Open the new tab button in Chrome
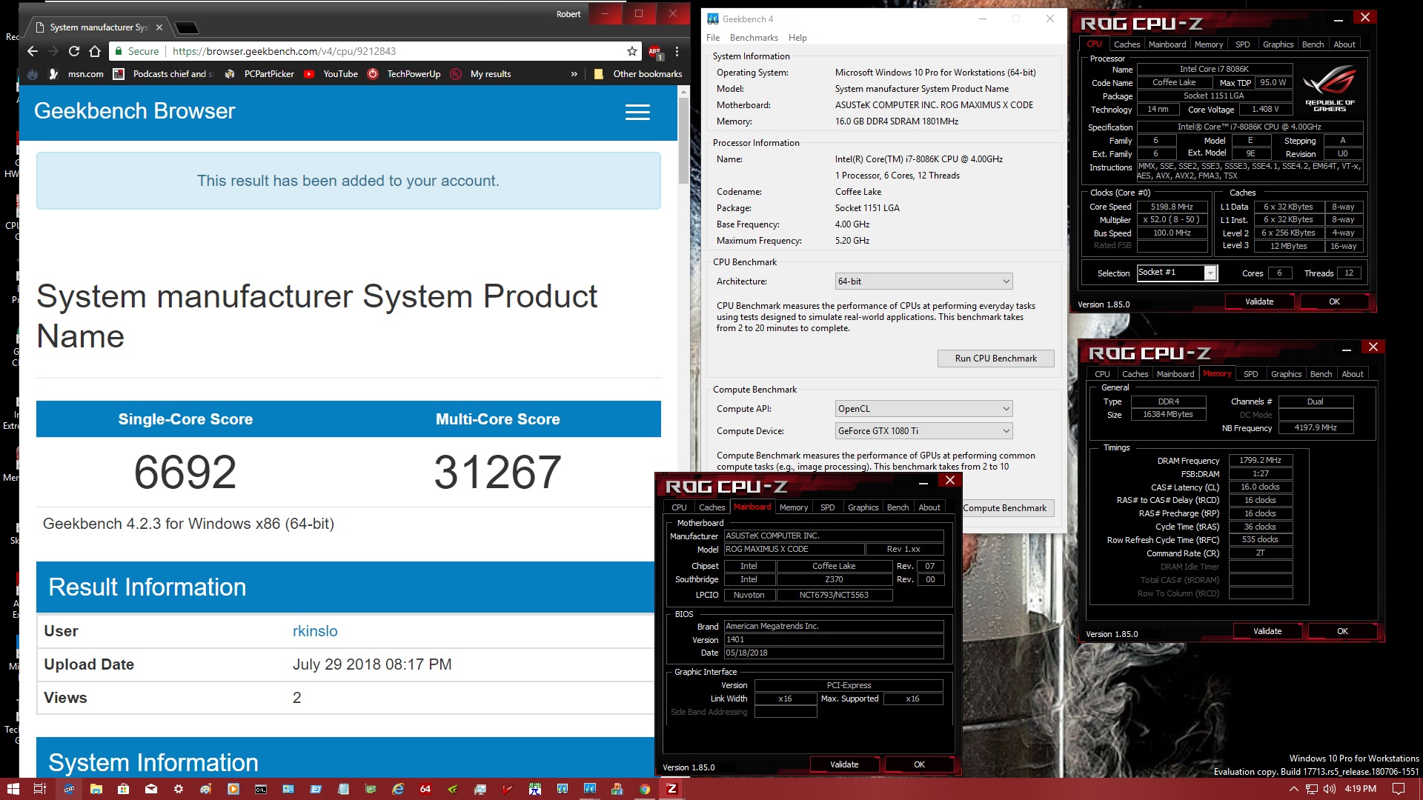This screenshot has width=1423, height=800. [x=187, y=28]
